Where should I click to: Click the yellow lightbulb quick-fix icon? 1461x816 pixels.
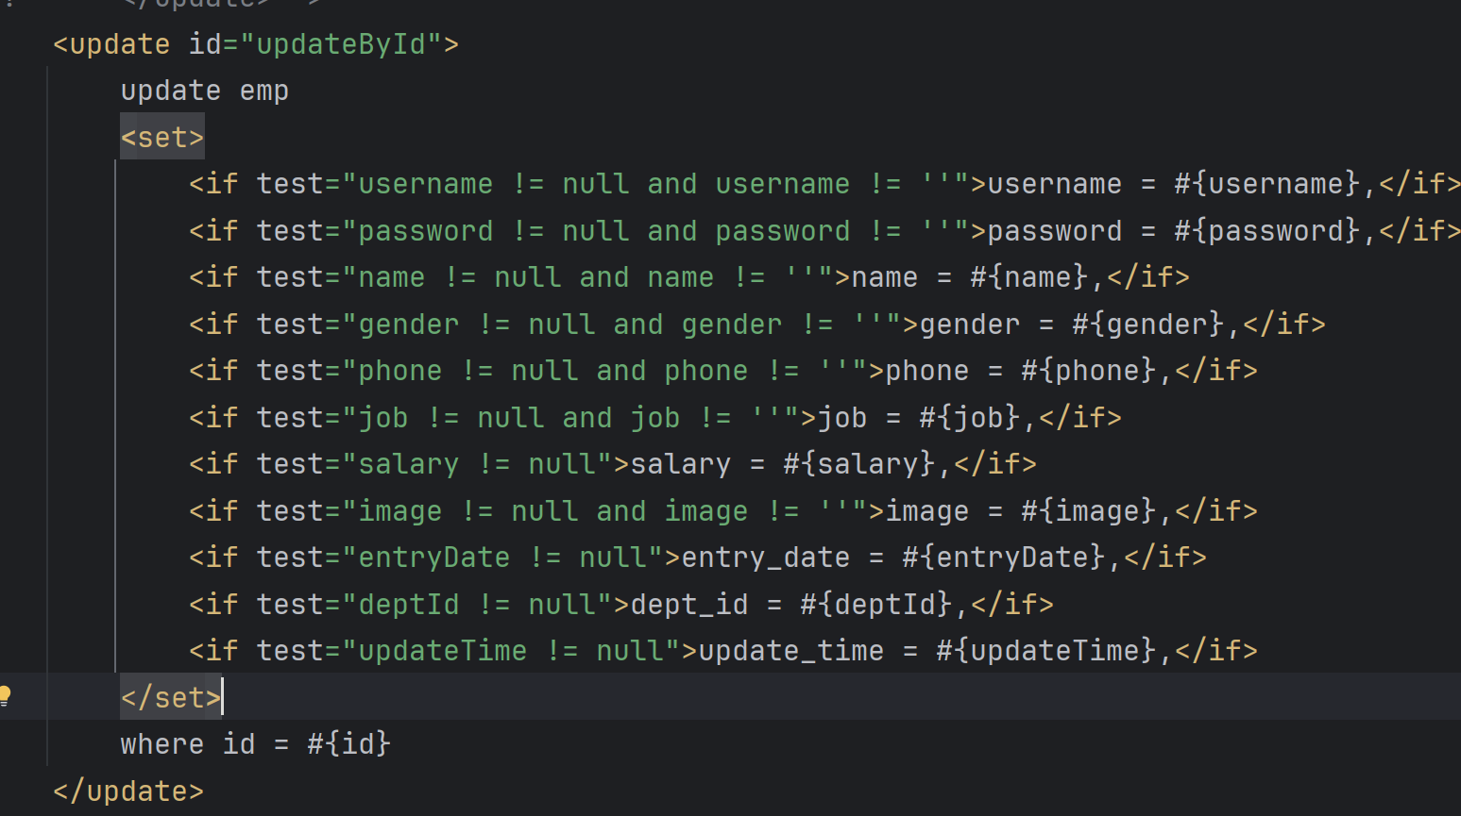pos(6,696)
